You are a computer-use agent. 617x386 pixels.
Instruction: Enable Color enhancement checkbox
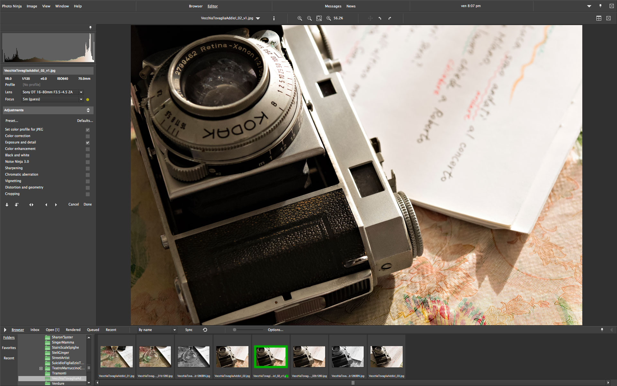(x=88, y=149)
